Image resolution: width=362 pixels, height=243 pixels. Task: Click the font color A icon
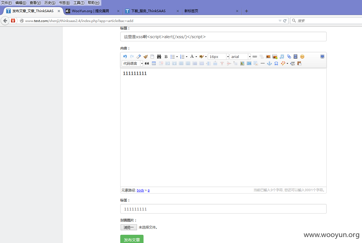click(192, 57)
